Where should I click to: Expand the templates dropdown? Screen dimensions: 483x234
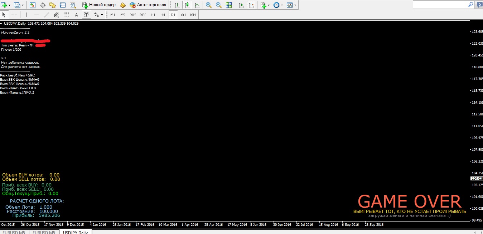pyautogui.click(x=295, y=5)
